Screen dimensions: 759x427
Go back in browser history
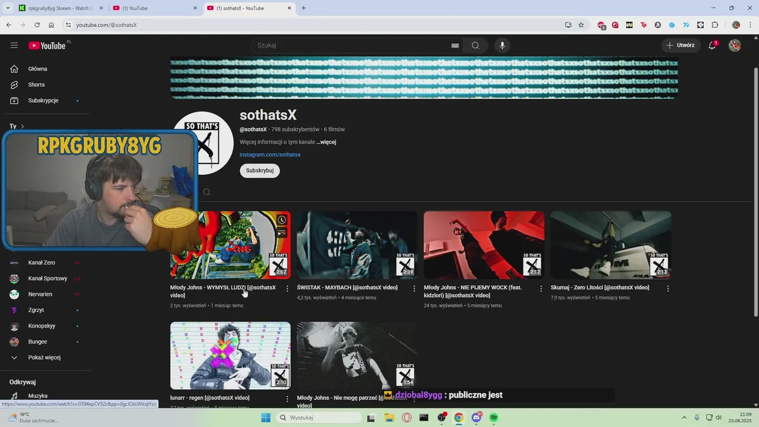pyautogui.click(x=8, y=25)
